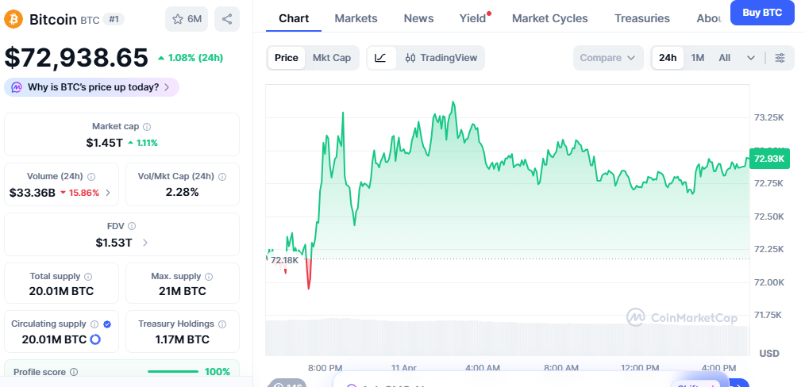Expand the FDV details chevron
Screen dimensions: 805x387
point(145,243)
